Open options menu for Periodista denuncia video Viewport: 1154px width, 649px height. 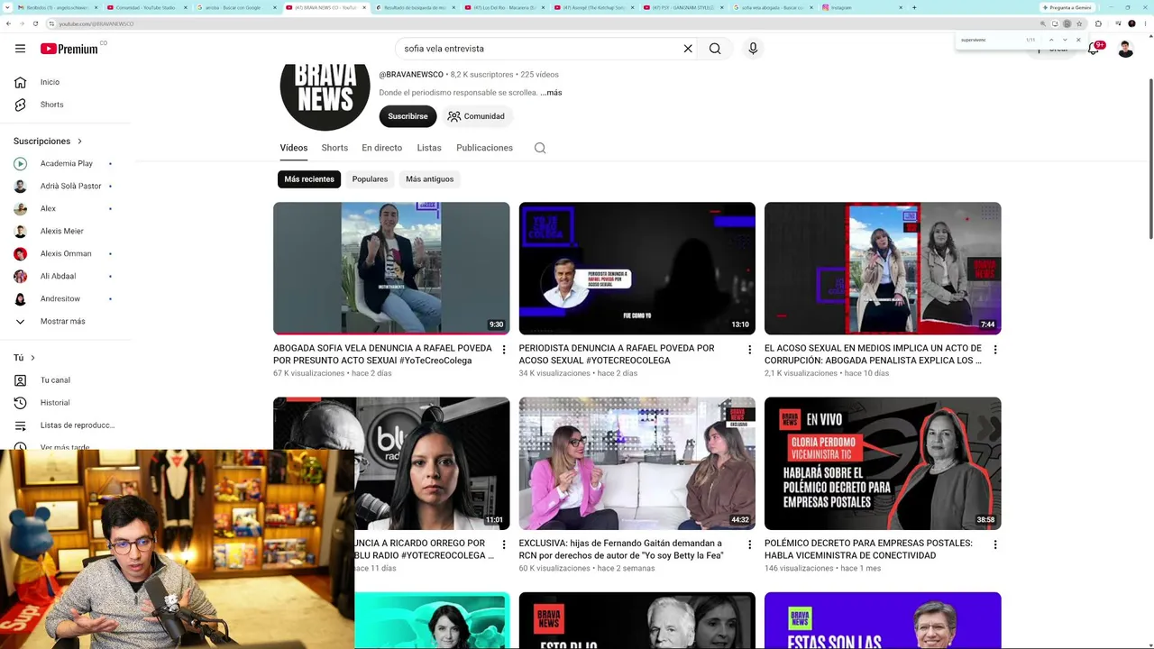pyautogui.click(x=749, y=350)
